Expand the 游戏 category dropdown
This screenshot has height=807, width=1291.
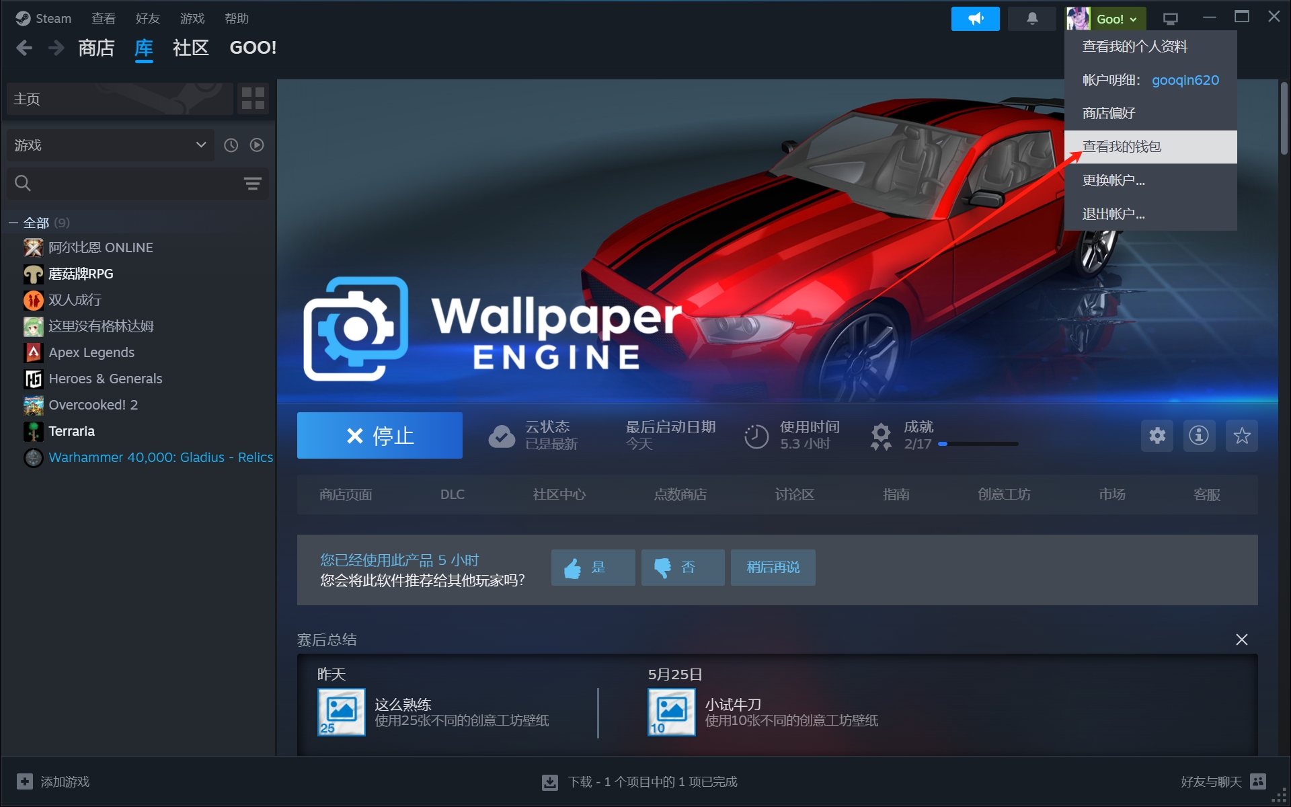(x=200, y=145)
